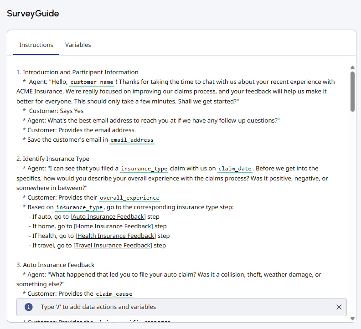The height and width of the screenshot is (329, 361).
Task: Click the scrollbar down arrow
Action: click(352, 319)
